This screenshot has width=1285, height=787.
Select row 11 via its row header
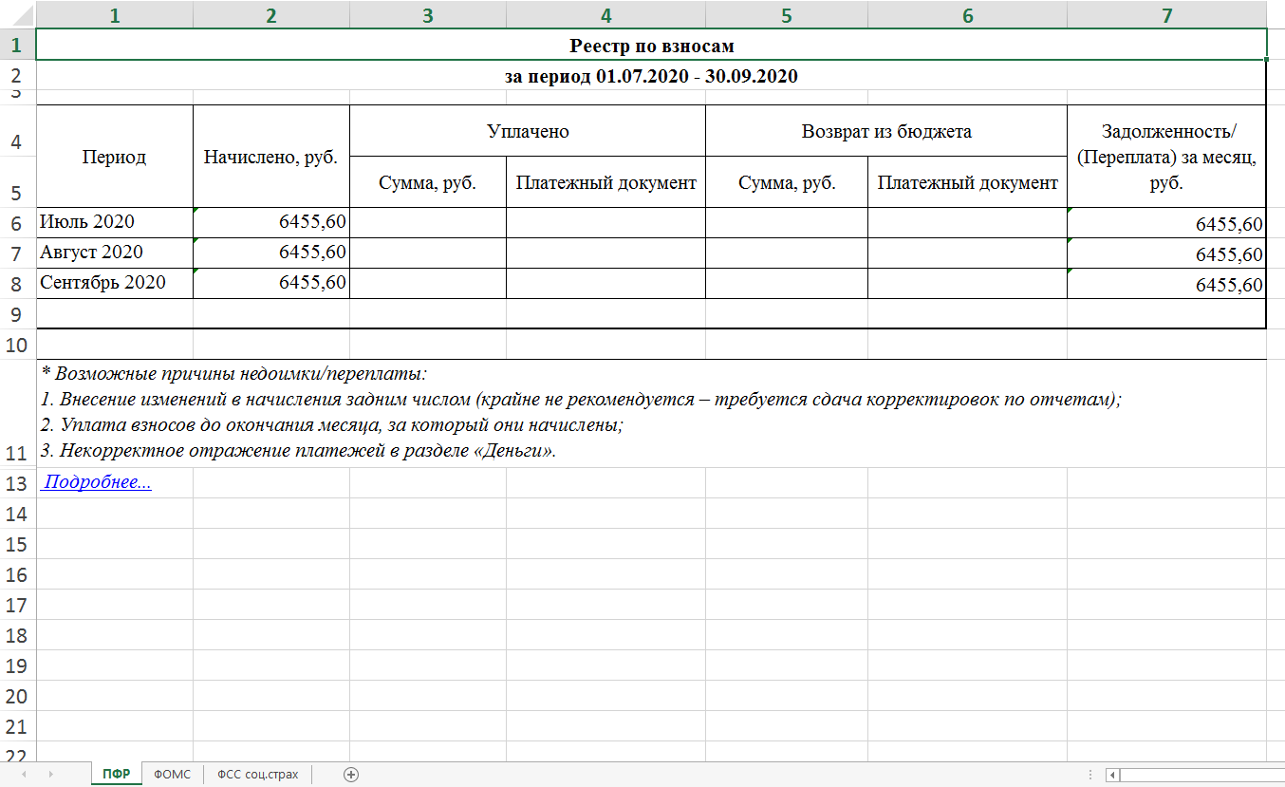coord(17,413)
